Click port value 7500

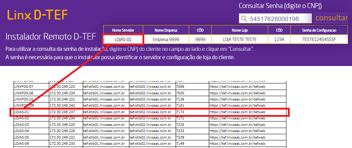click(x=180, y=93)
